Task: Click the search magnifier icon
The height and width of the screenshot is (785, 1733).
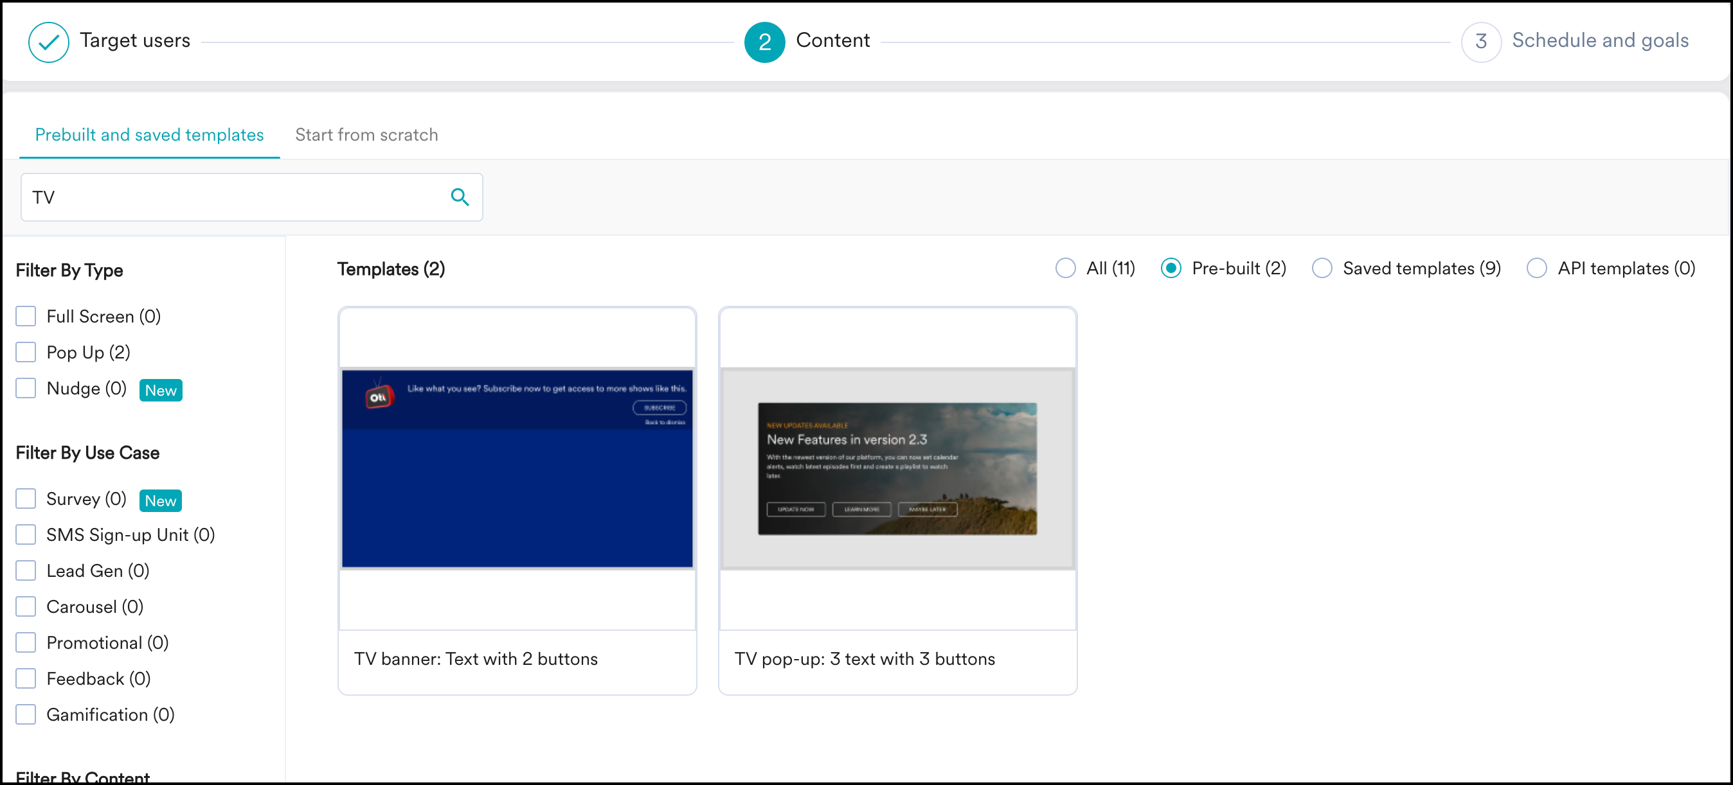Action: 460,197
